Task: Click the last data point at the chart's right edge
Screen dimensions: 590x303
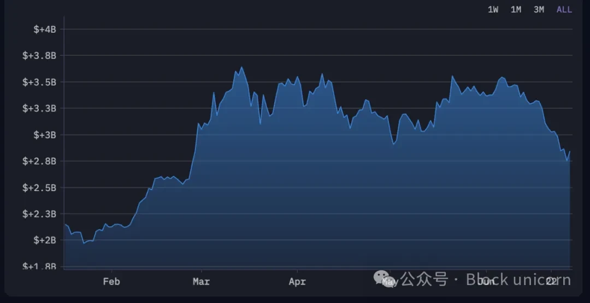Action: (570, 152)
